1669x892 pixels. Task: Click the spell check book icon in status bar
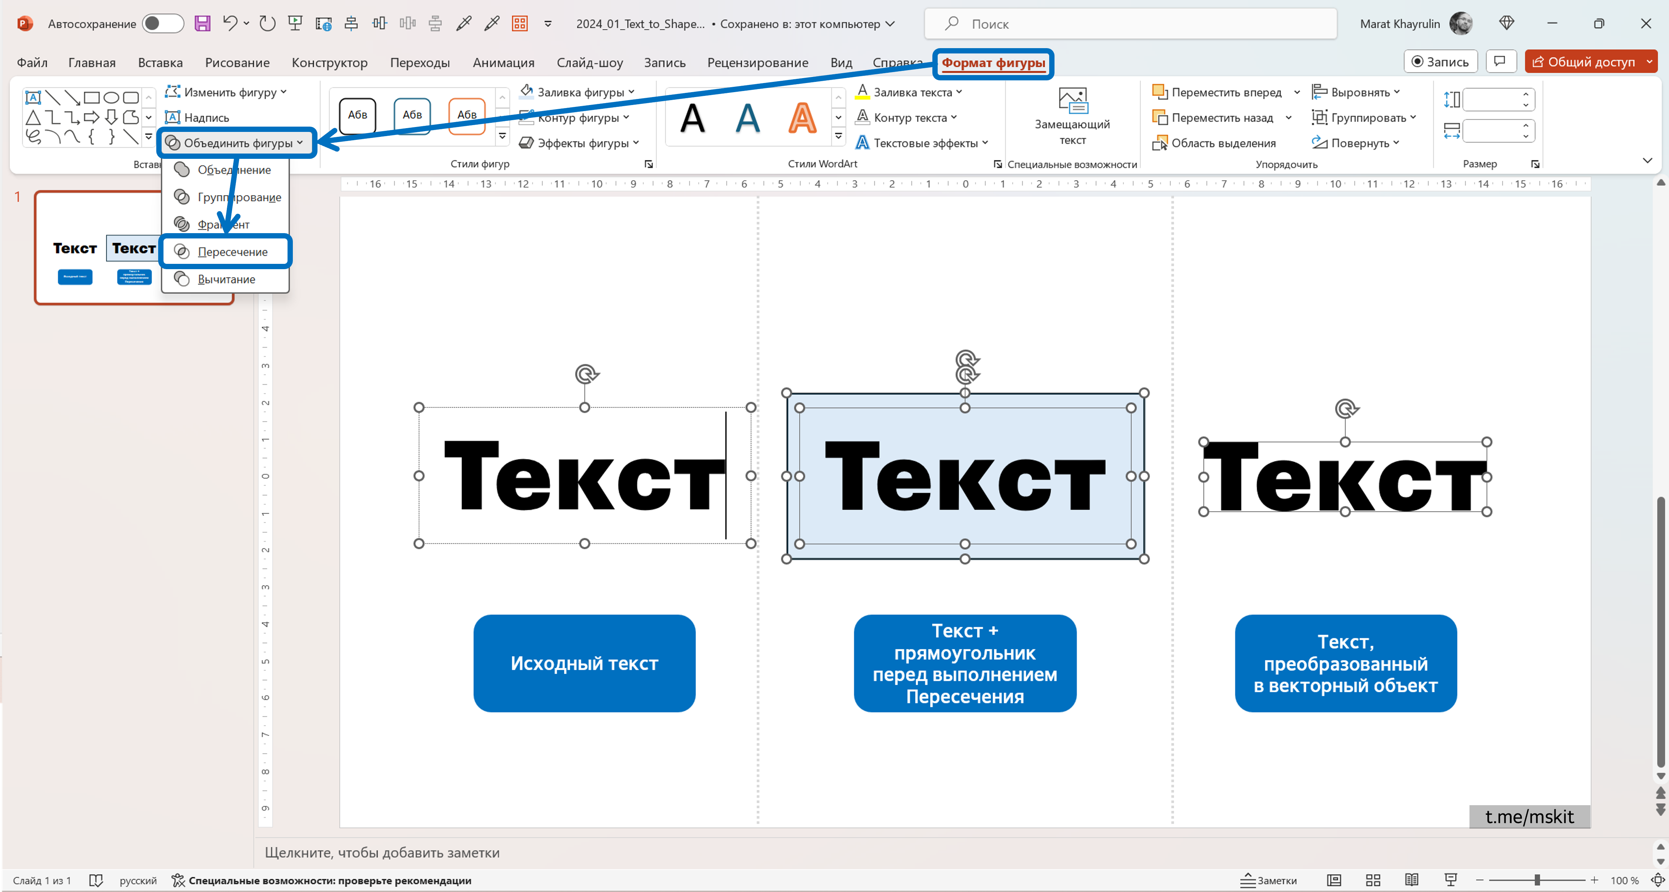pos(96,880)
